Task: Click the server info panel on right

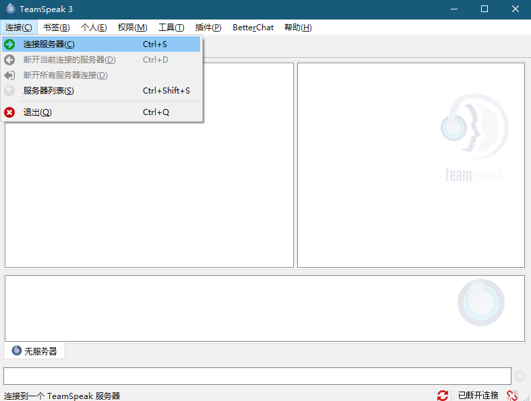Action: click(x=411, y=165)
